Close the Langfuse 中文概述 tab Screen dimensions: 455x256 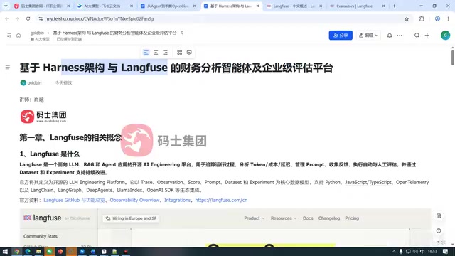(x=321, y=6)
